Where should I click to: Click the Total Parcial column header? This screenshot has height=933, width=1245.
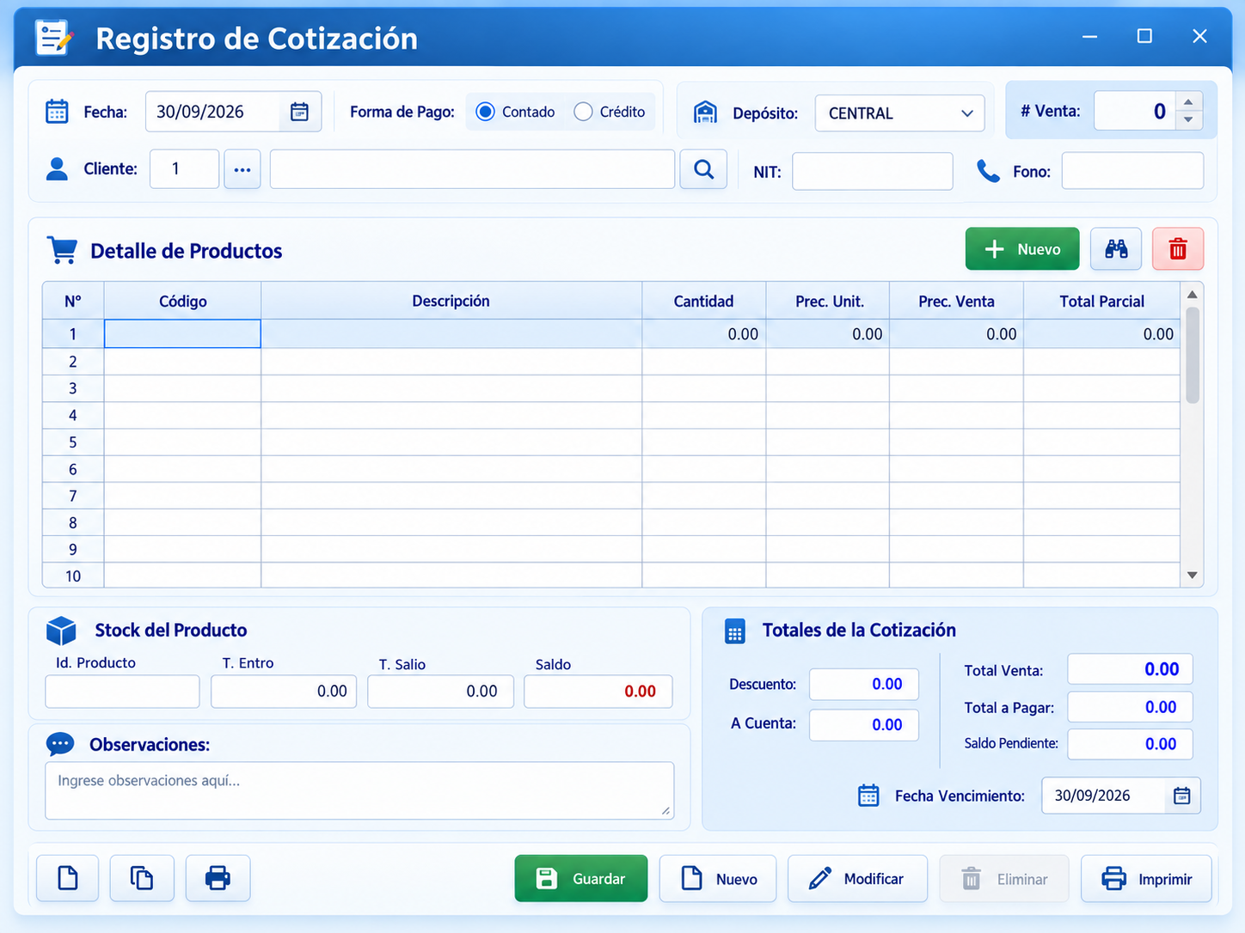coord(1101,301)
